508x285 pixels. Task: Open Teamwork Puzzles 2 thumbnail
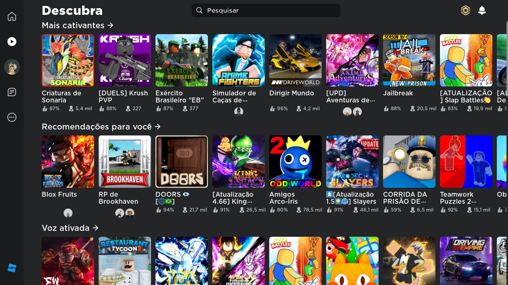click(466, 162)
